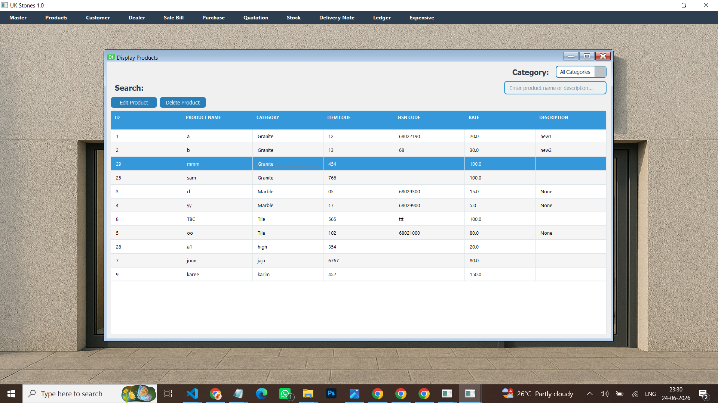This screenshot has height=403, width=718.
Task: Open Visual Studio Code from taskbar
Action: point(192,394)
